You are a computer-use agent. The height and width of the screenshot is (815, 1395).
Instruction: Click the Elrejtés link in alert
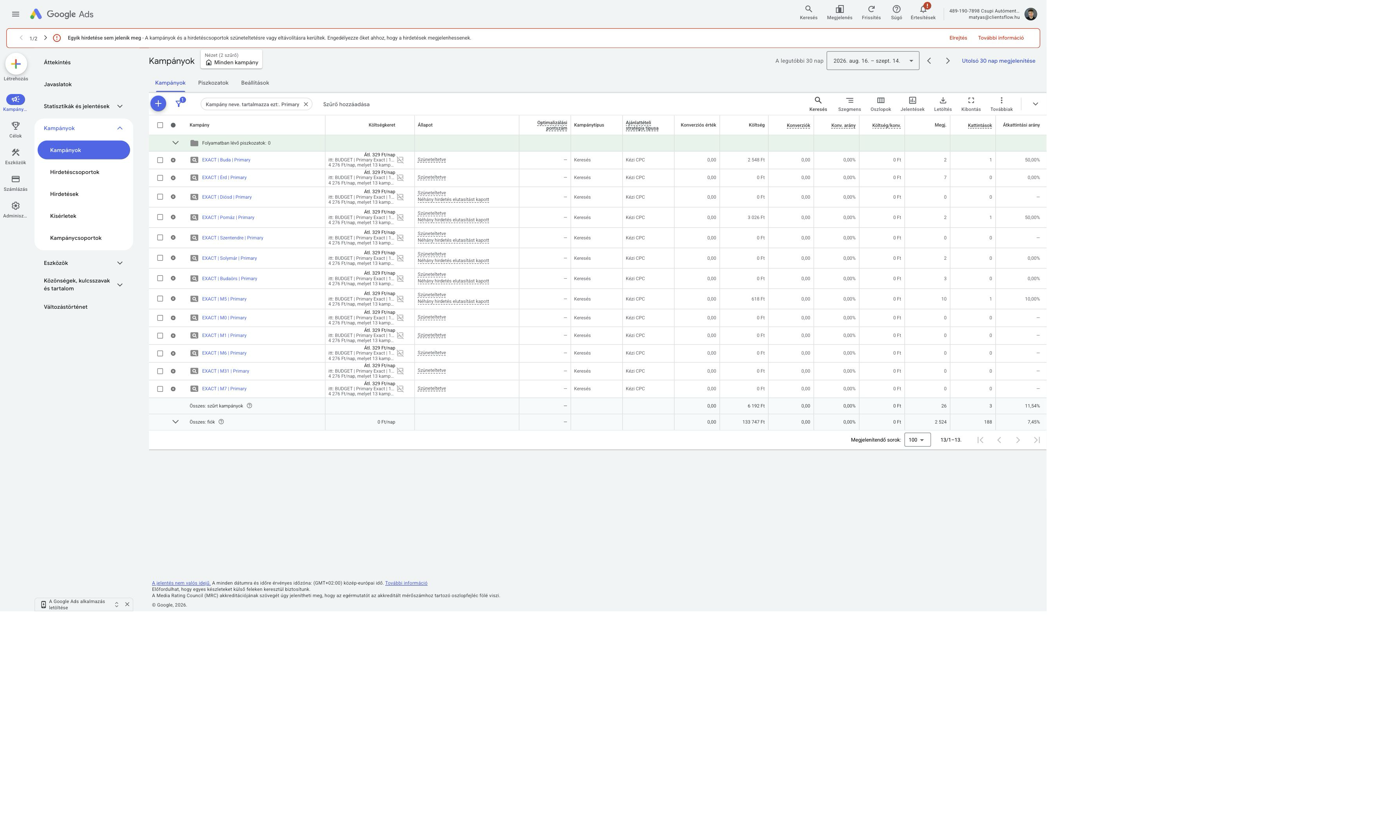click(x=958, y=38)
